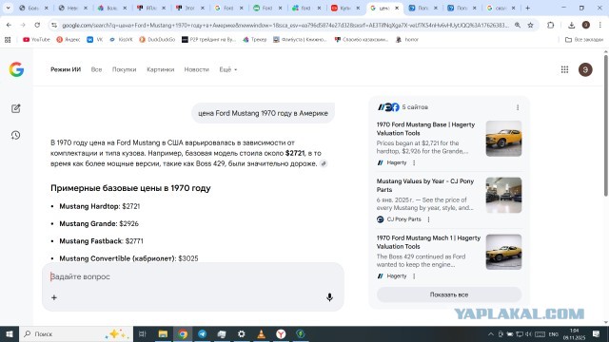Open the tab search dropdown arrow

click(8, 8)
